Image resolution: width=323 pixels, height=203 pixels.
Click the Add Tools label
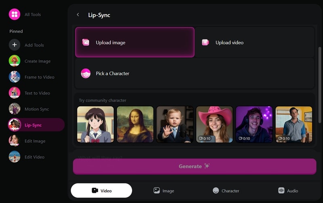click(34, 45)
